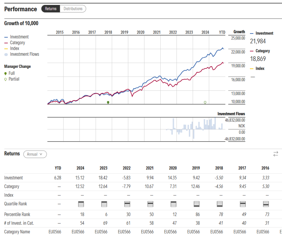Viewport: 282px width, 238px height.
Task: Click the 2024 quartile rank icon
Action: tap(80, 204)
